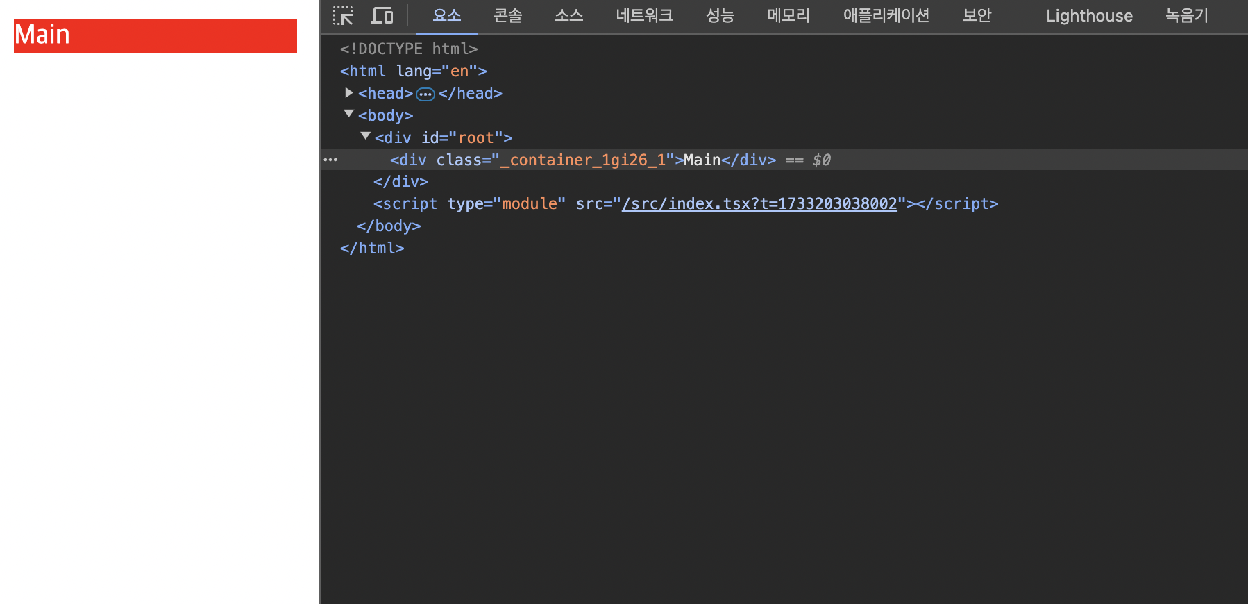Click the Main text node in DOM
Viewport: 1248px width, 604px height.
tap(702, 160)
